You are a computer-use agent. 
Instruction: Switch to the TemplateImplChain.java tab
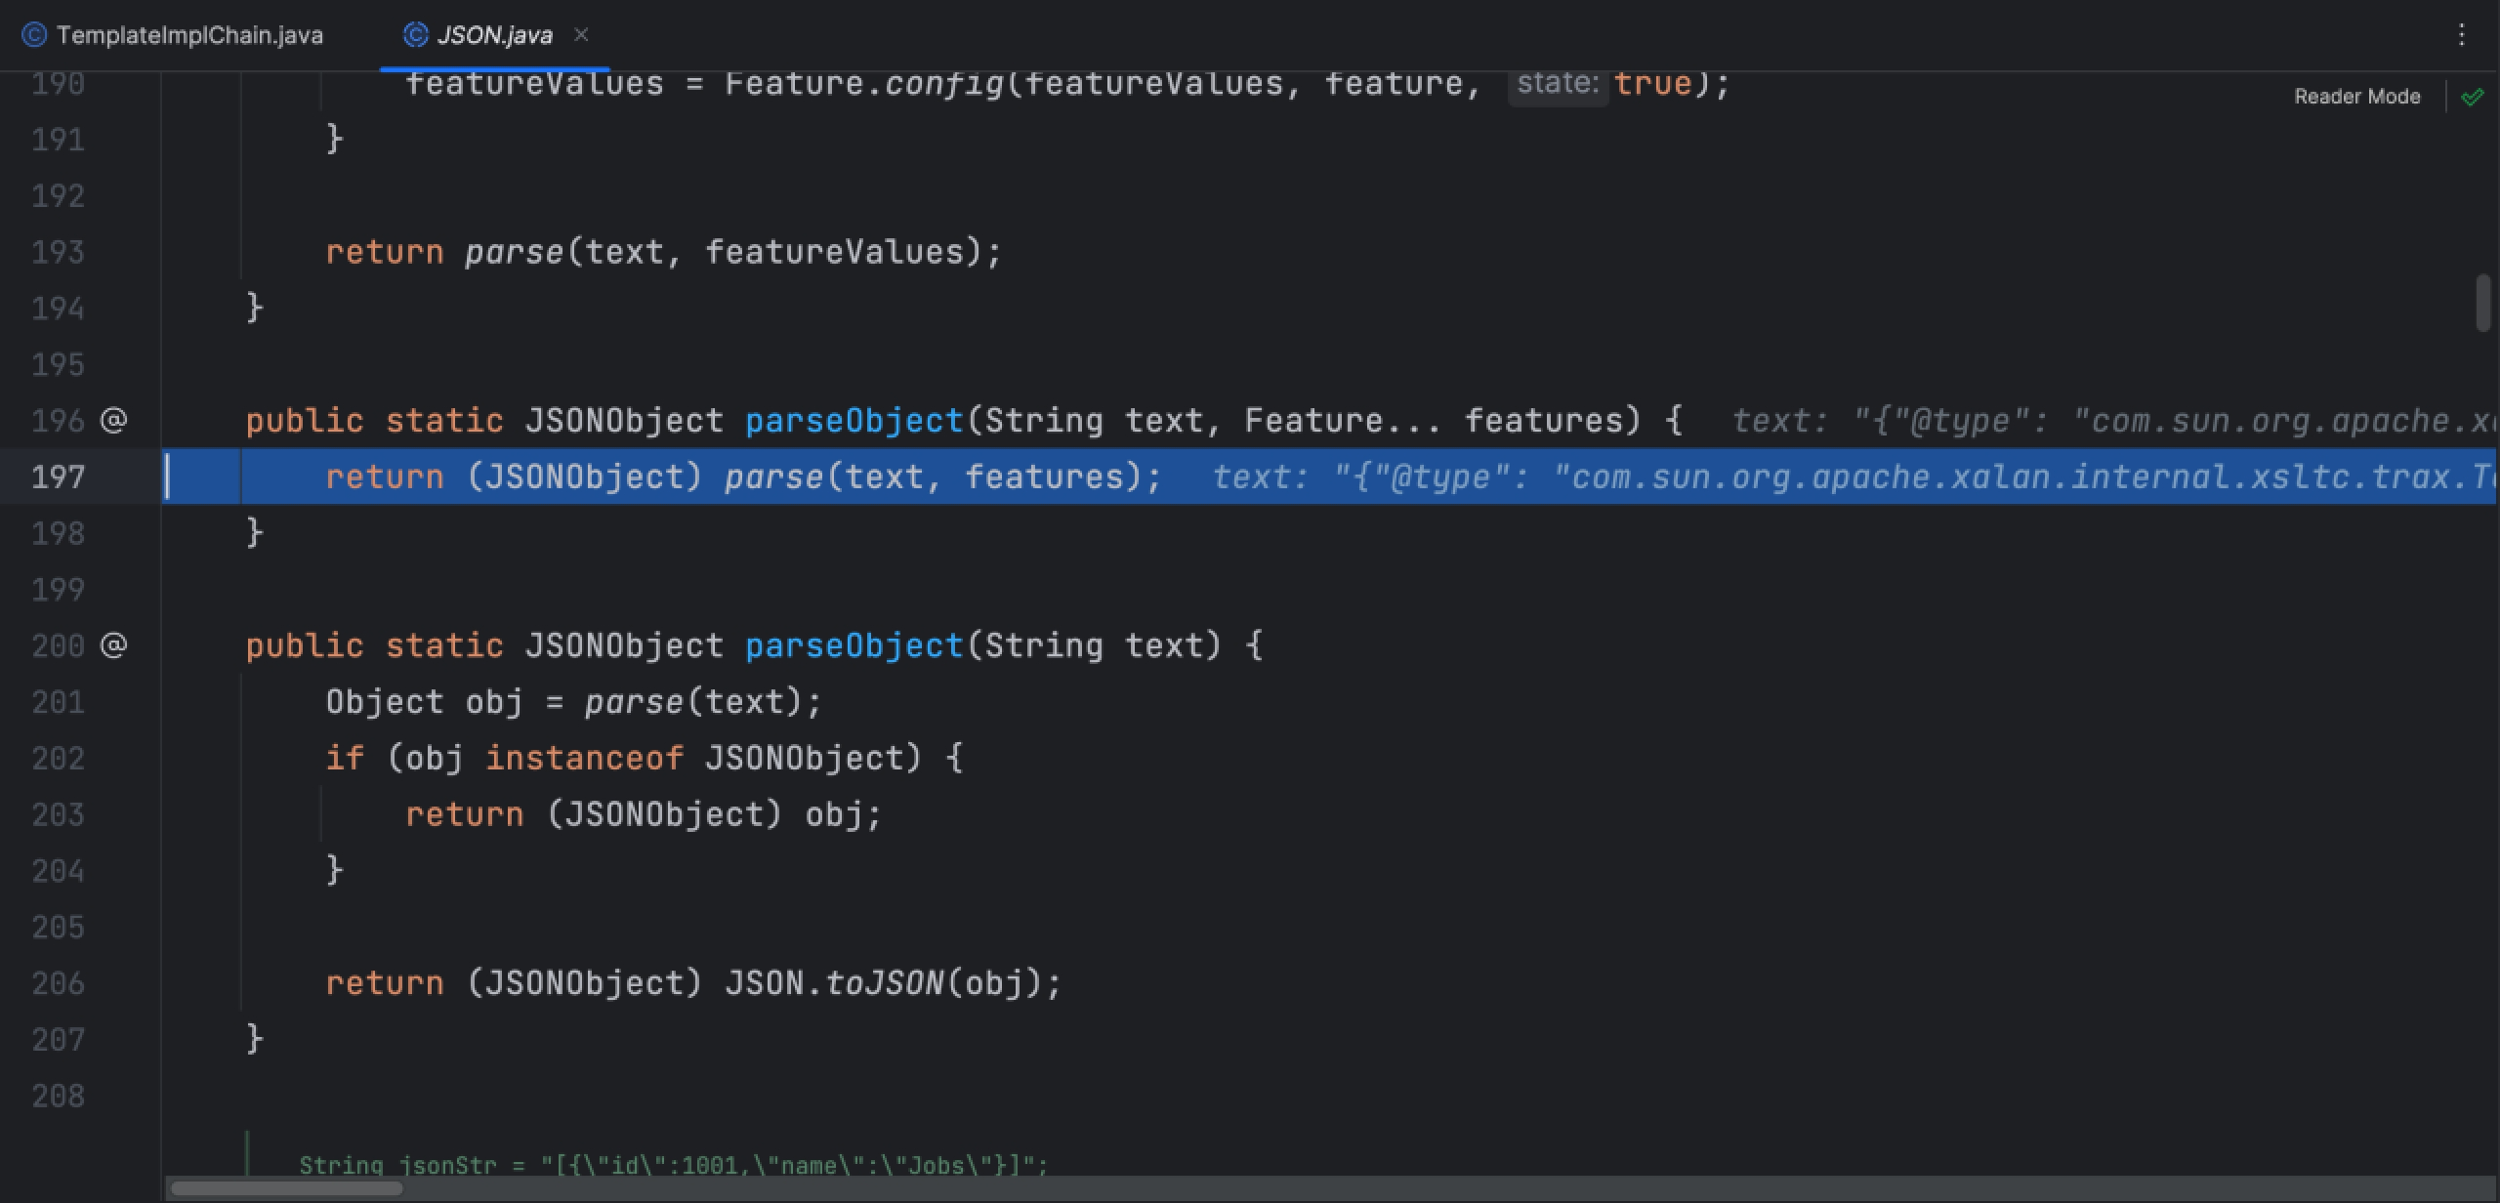pyautogui.click(x=173, y=35)
